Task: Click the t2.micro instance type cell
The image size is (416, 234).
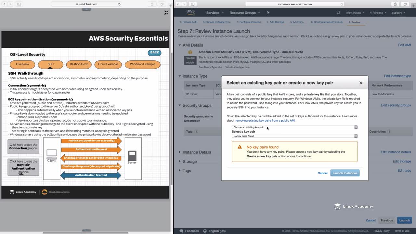Action: 191,94
